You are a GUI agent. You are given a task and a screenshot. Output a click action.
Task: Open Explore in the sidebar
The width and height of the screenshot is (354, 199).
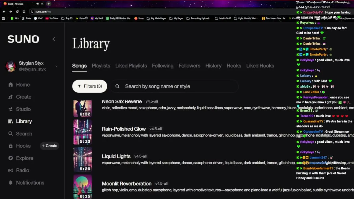[x=21, y=158]
